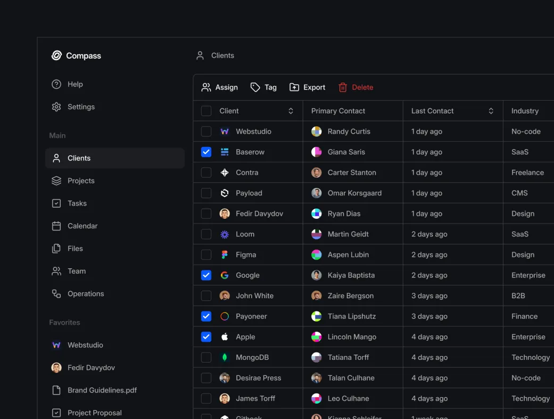
Task: Go to Tasks in the sidebar
Action: click(x=77, y=203)
